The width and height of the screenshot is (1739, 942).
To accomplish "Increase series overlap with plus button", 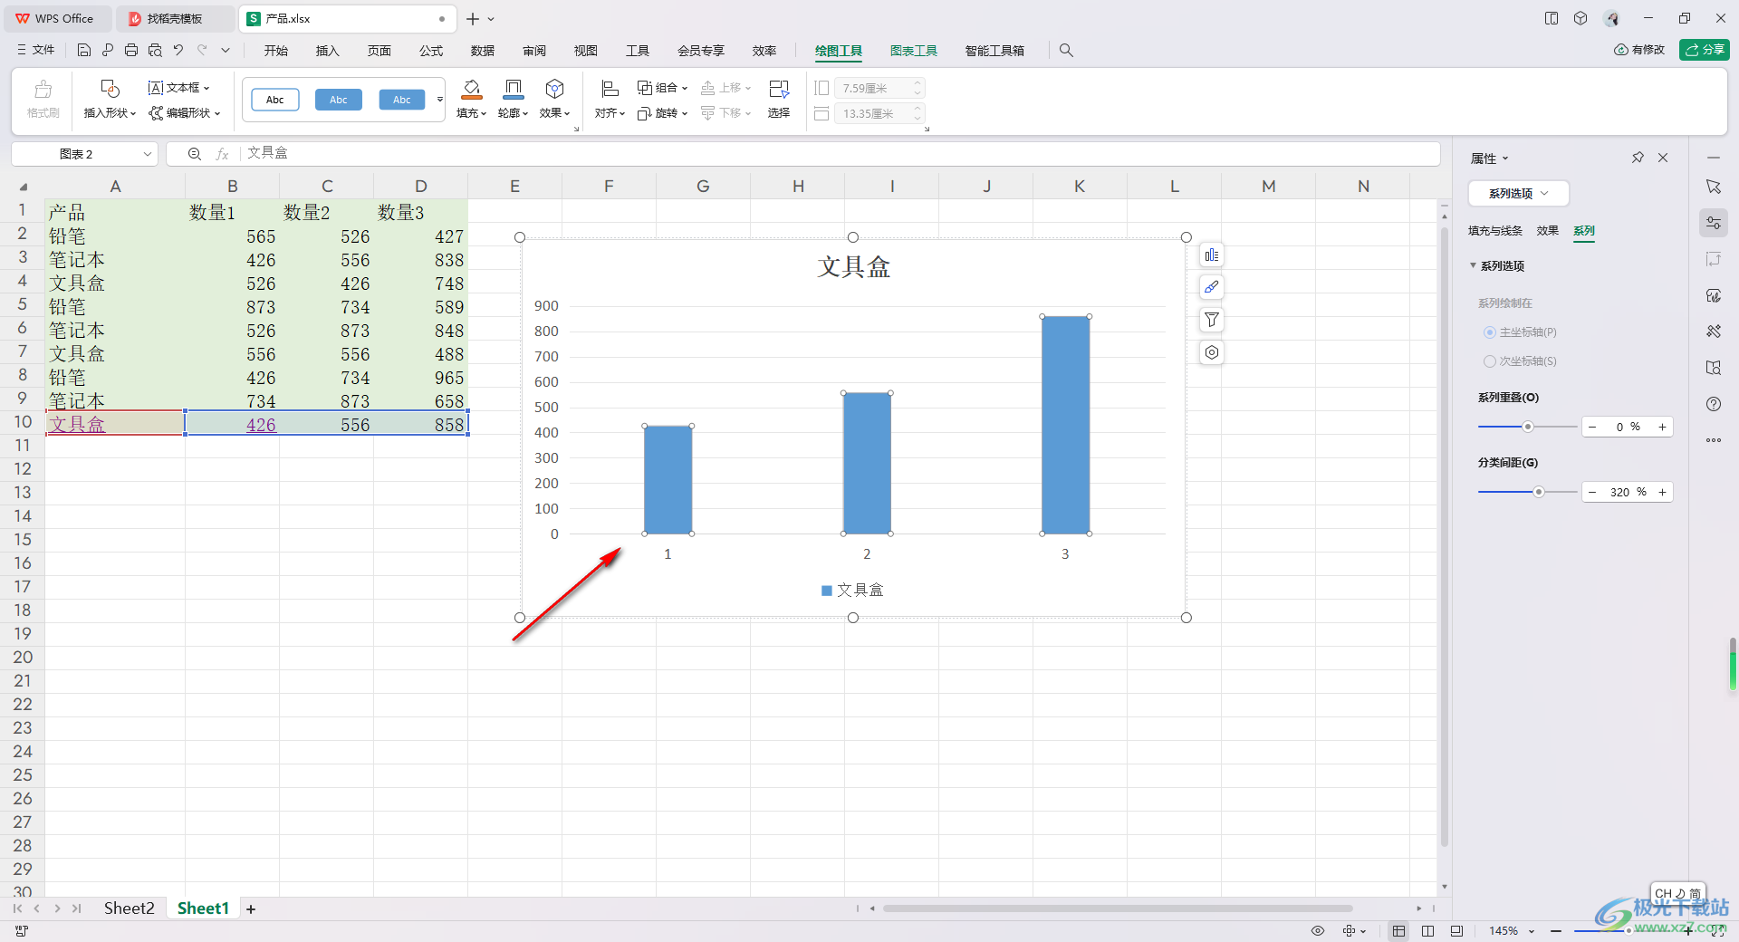I will pyautogui.click(x=1662, y=427).
